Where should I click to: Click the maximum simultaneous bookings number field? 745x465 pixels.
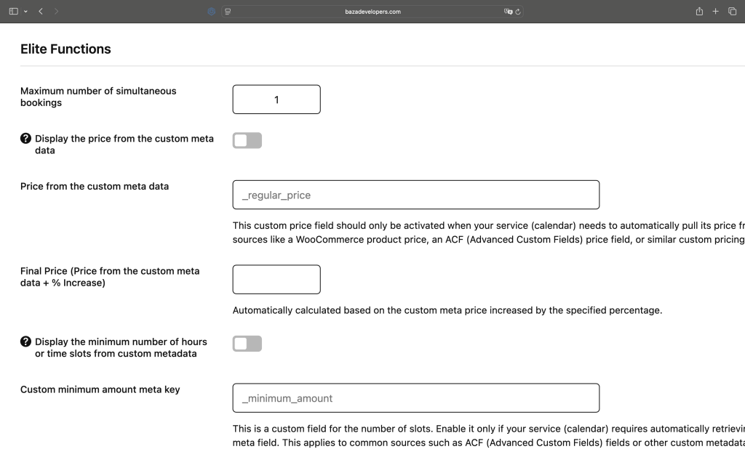[276, 100]
